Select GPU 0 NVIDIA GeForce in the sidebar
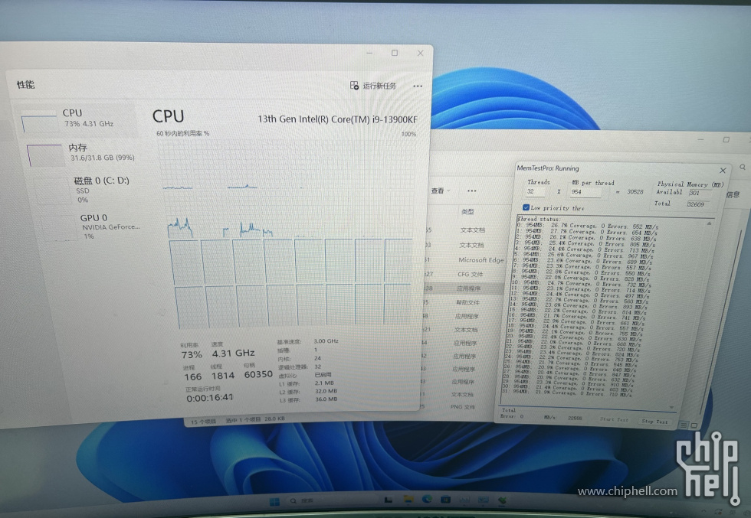This screenshot has width=751, height=518. tap(91, 226)
